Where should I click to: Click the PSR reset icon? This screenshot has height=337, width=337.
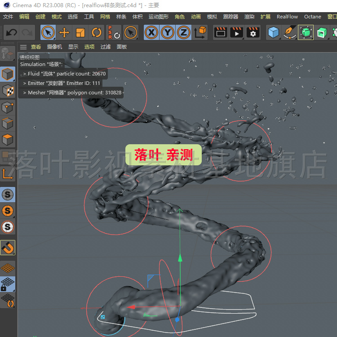114,33
